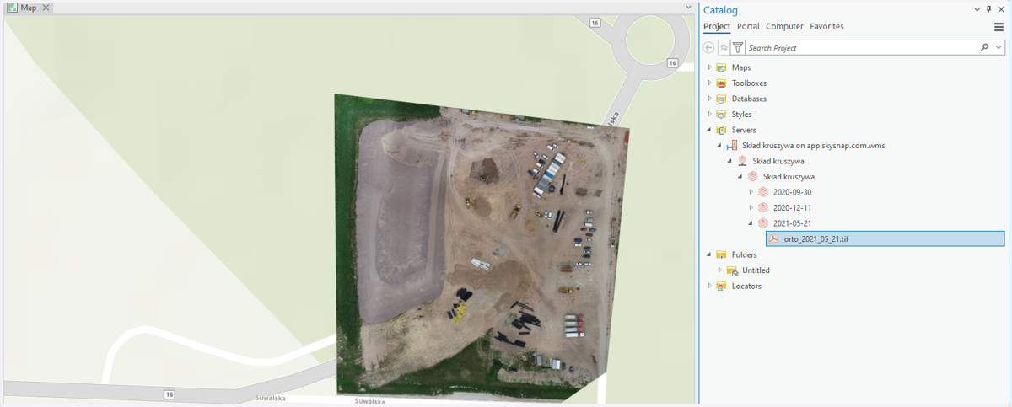Select the 2021-05-21 tree item label
The image size is (1012, 407).
(792, 223)
